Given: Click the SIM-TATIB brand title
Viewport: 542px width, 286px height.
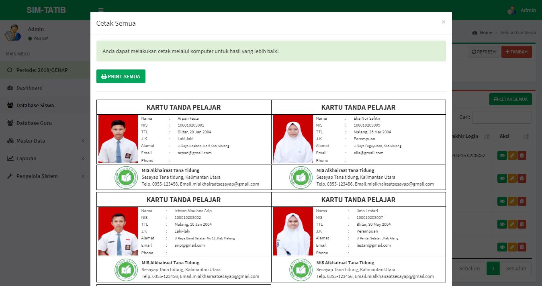Looking at the screenshot, I should (46, 10).
